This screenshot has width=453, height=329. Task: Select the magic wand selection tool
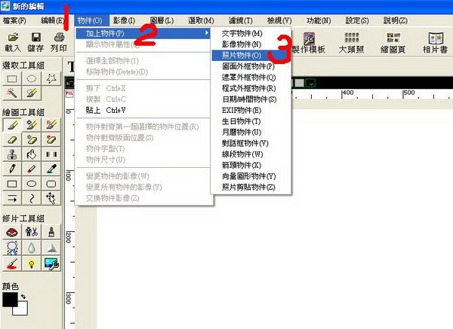click(12, 93)
